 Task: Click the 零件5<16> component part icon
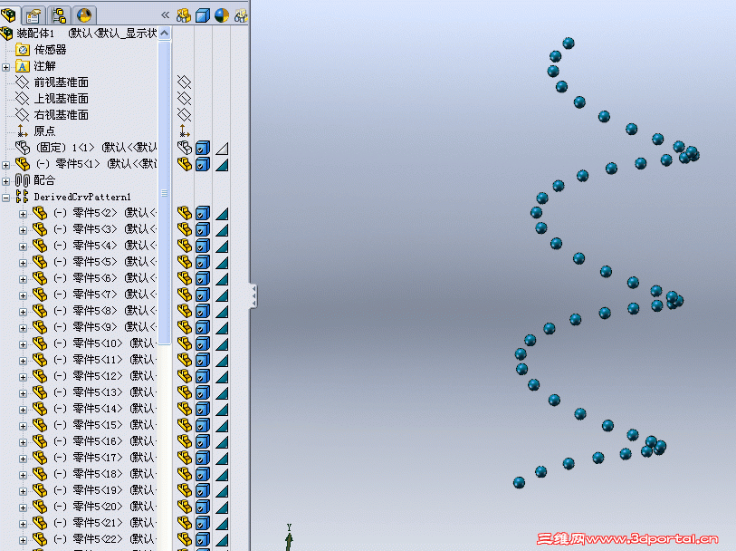(x=40, y=441)
